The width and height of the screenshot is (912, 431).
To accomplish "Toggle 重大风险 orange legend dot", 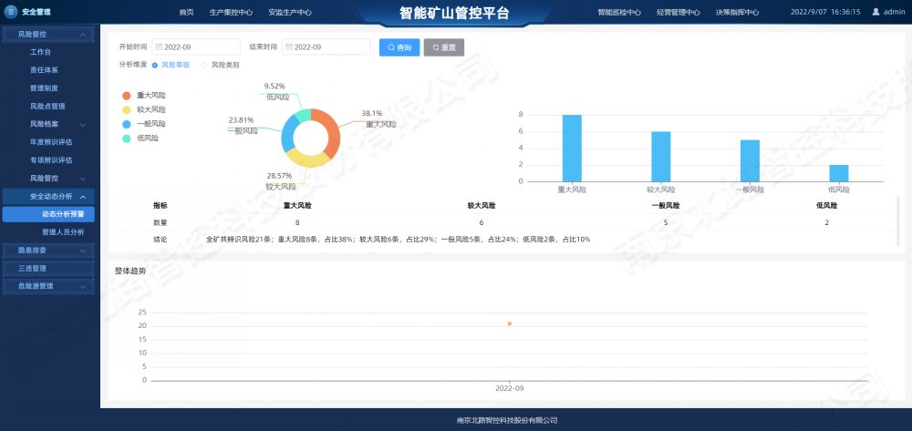I will pos(126,95).
